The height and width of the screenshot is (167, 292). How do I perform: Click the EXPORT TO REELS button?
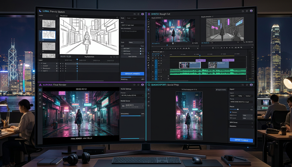[x=242, y=140]
